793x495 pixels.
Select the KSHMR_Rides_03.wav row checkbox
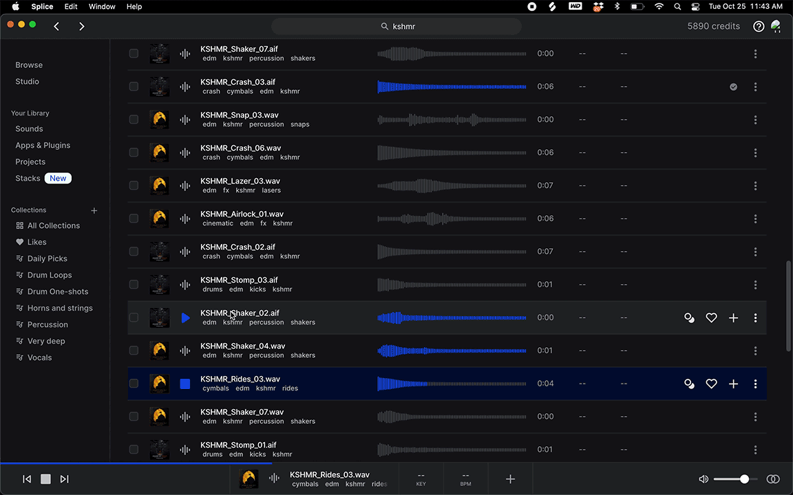[134, 384]
